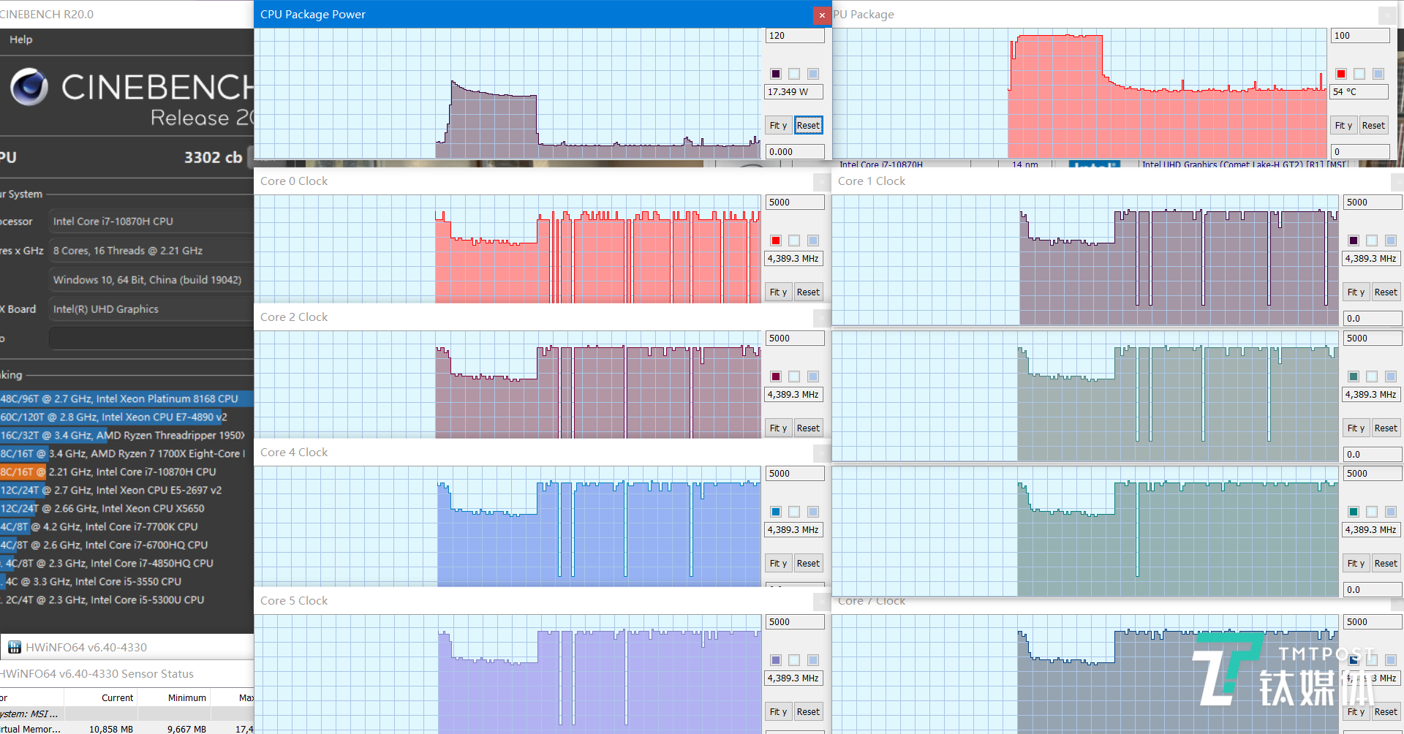Select the AMD Ryzen Threadripper ranking row
1404x734 pixels.
coord(127,436)
